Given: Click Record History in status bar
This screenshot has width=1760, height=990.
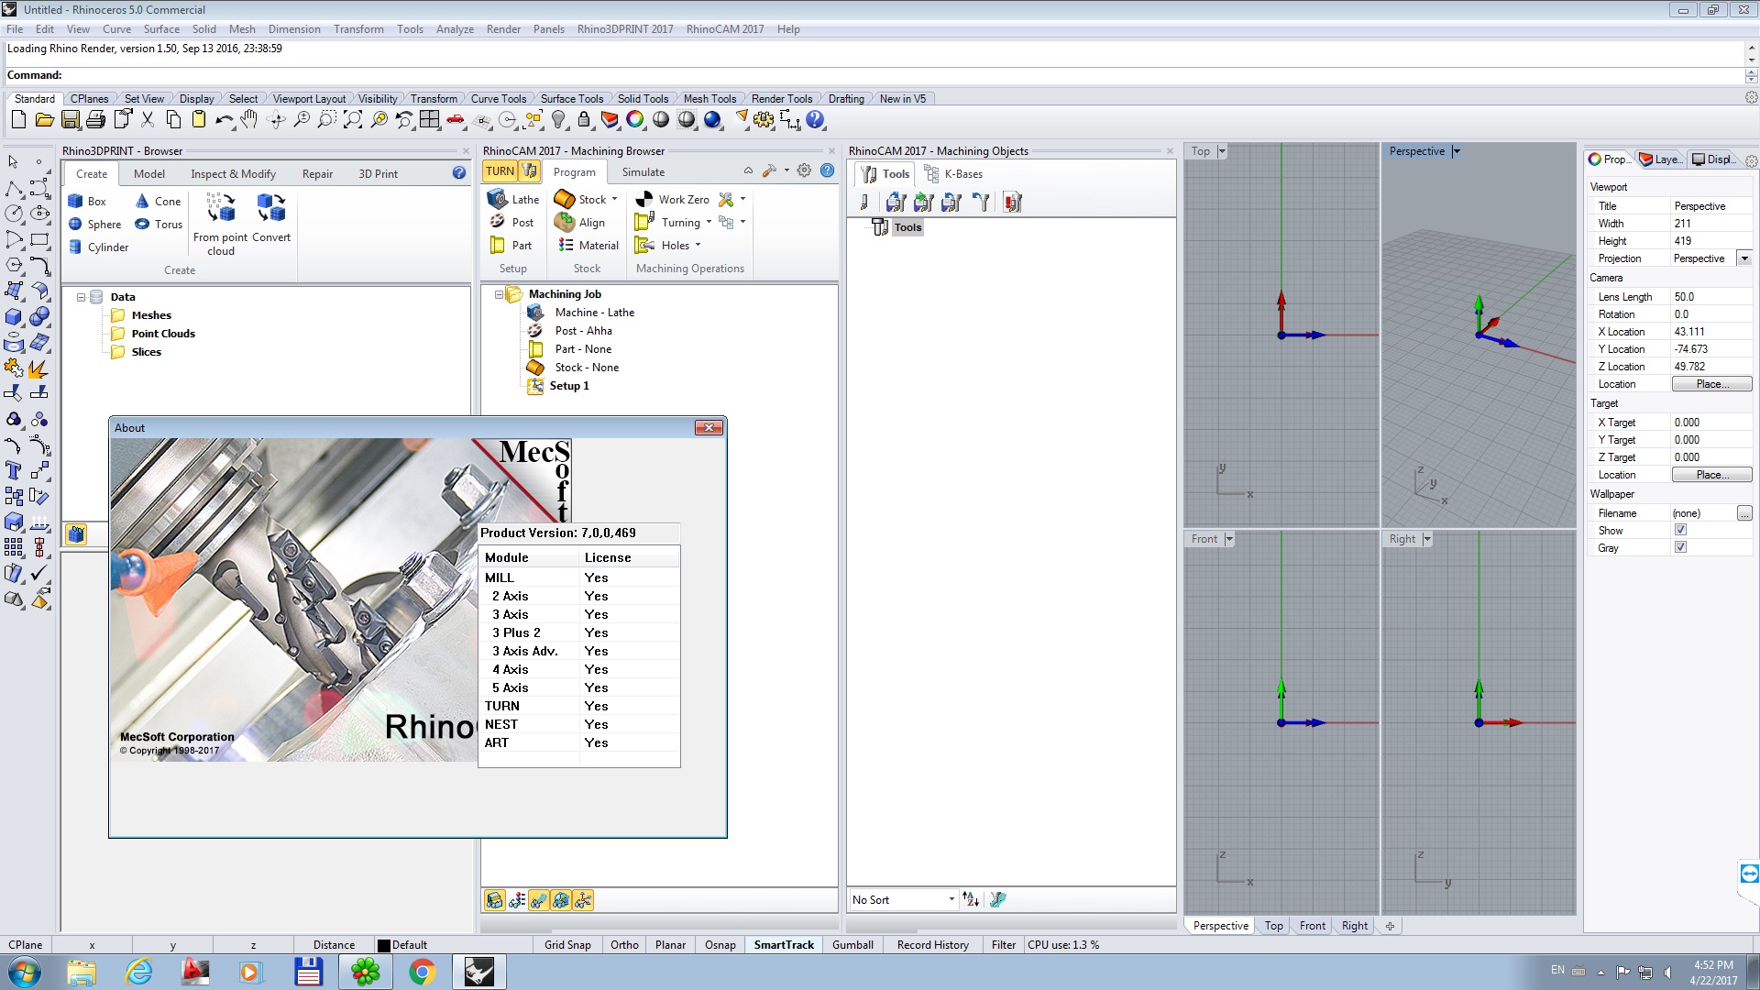Looking at the screenshot, I should [932, 945].
